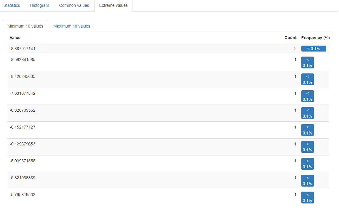Select value -8.420245605

pos(23,76)
